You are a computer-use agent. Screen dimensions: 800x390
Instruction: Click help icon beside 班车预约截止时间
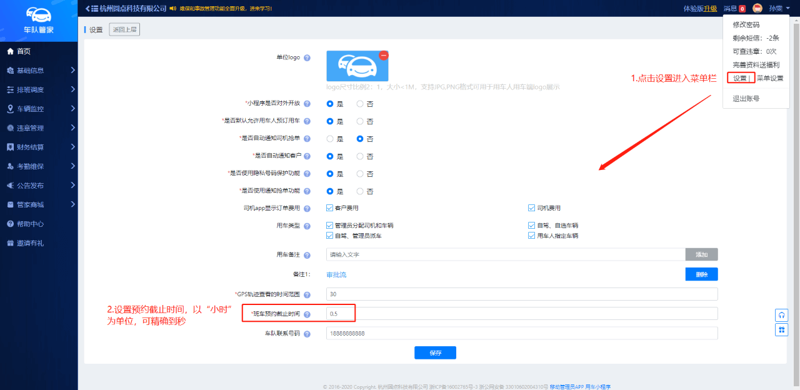(307, 314)
